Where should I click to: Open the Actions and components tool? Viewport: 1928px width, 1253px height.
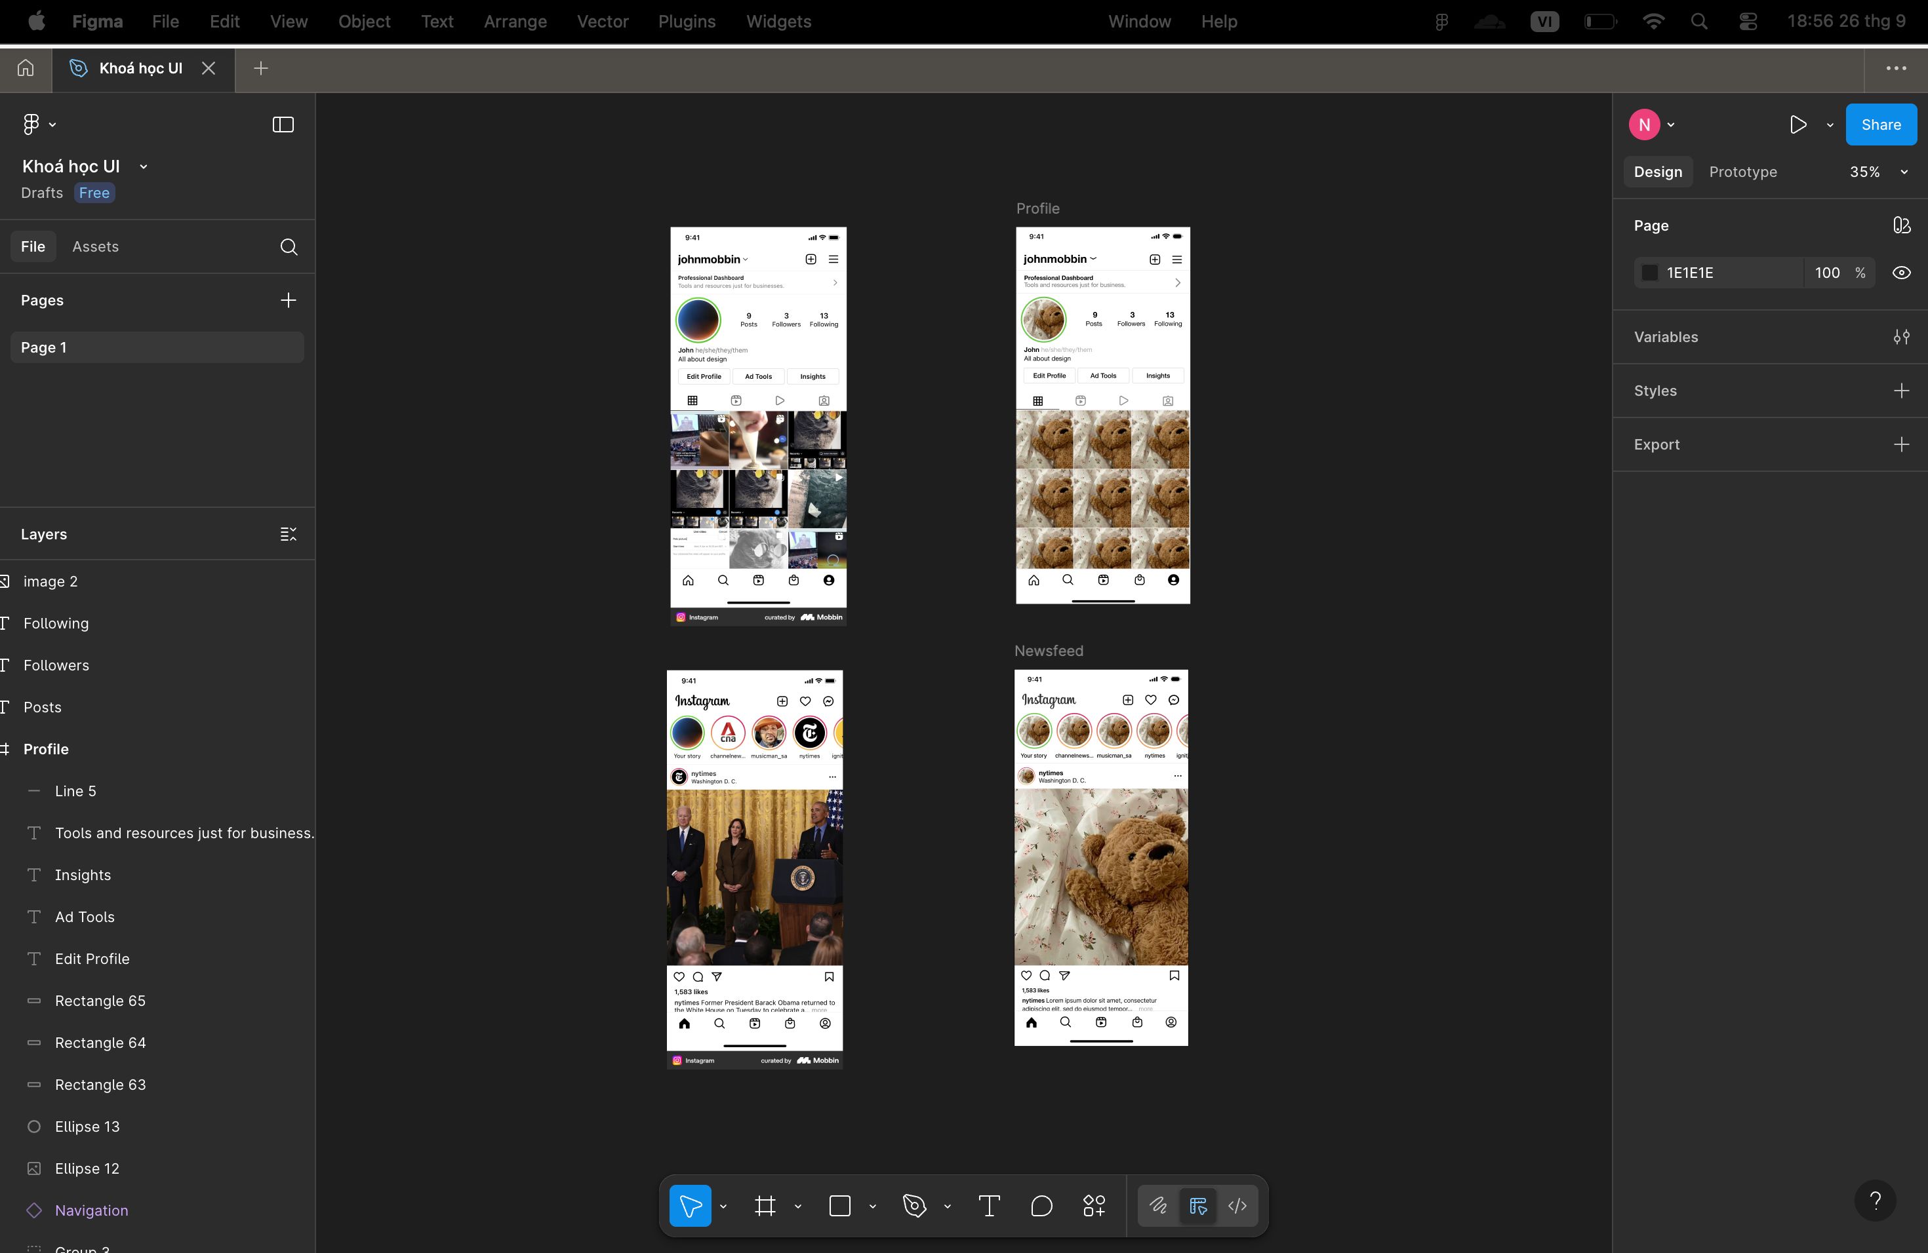(1094, 1205)
